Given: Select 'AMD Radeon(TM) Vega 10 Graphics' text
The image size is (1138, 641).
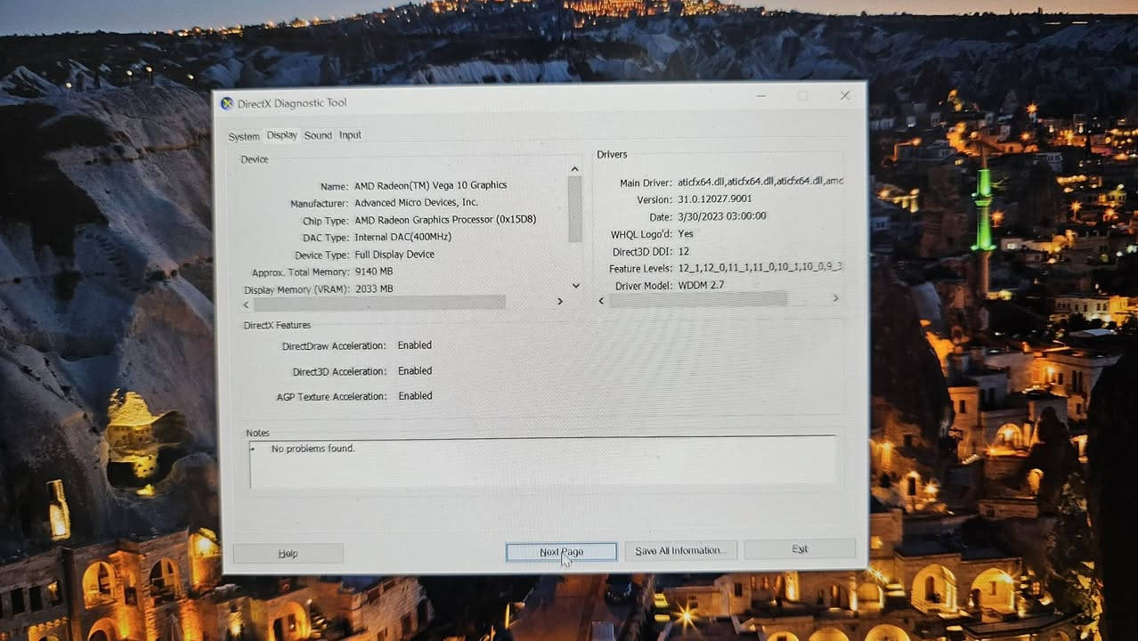Looking at the screenshot, I should click(x=430, y=186).
